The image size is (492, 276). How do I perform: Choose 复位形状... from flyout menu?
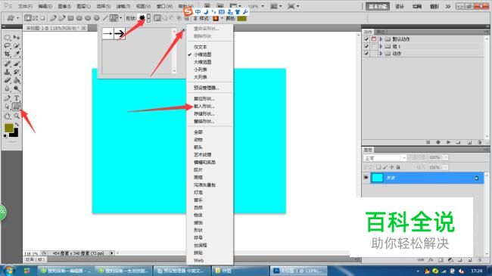pyautogui.click(x=204, y=98)
